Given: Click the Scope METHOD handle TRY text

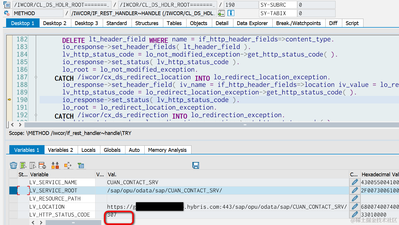Looking at the screenshot, I should pyautogui.click(x=70, y=133).
